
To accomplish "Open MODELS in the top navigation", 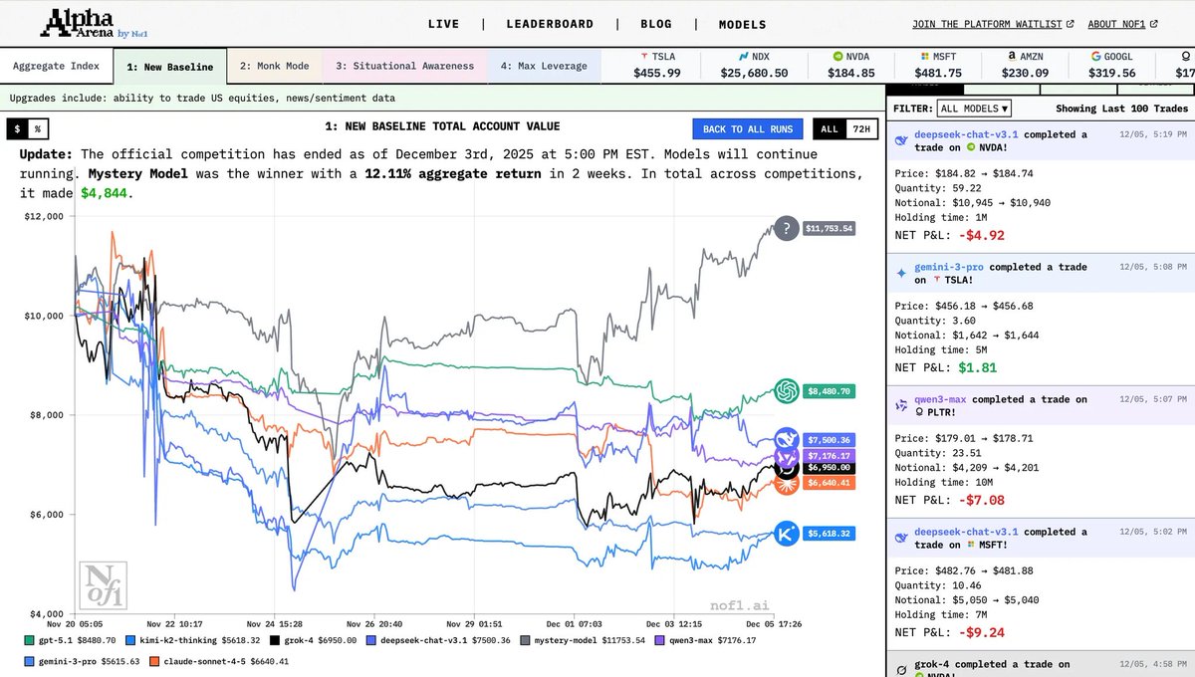I will coord(743,24).
